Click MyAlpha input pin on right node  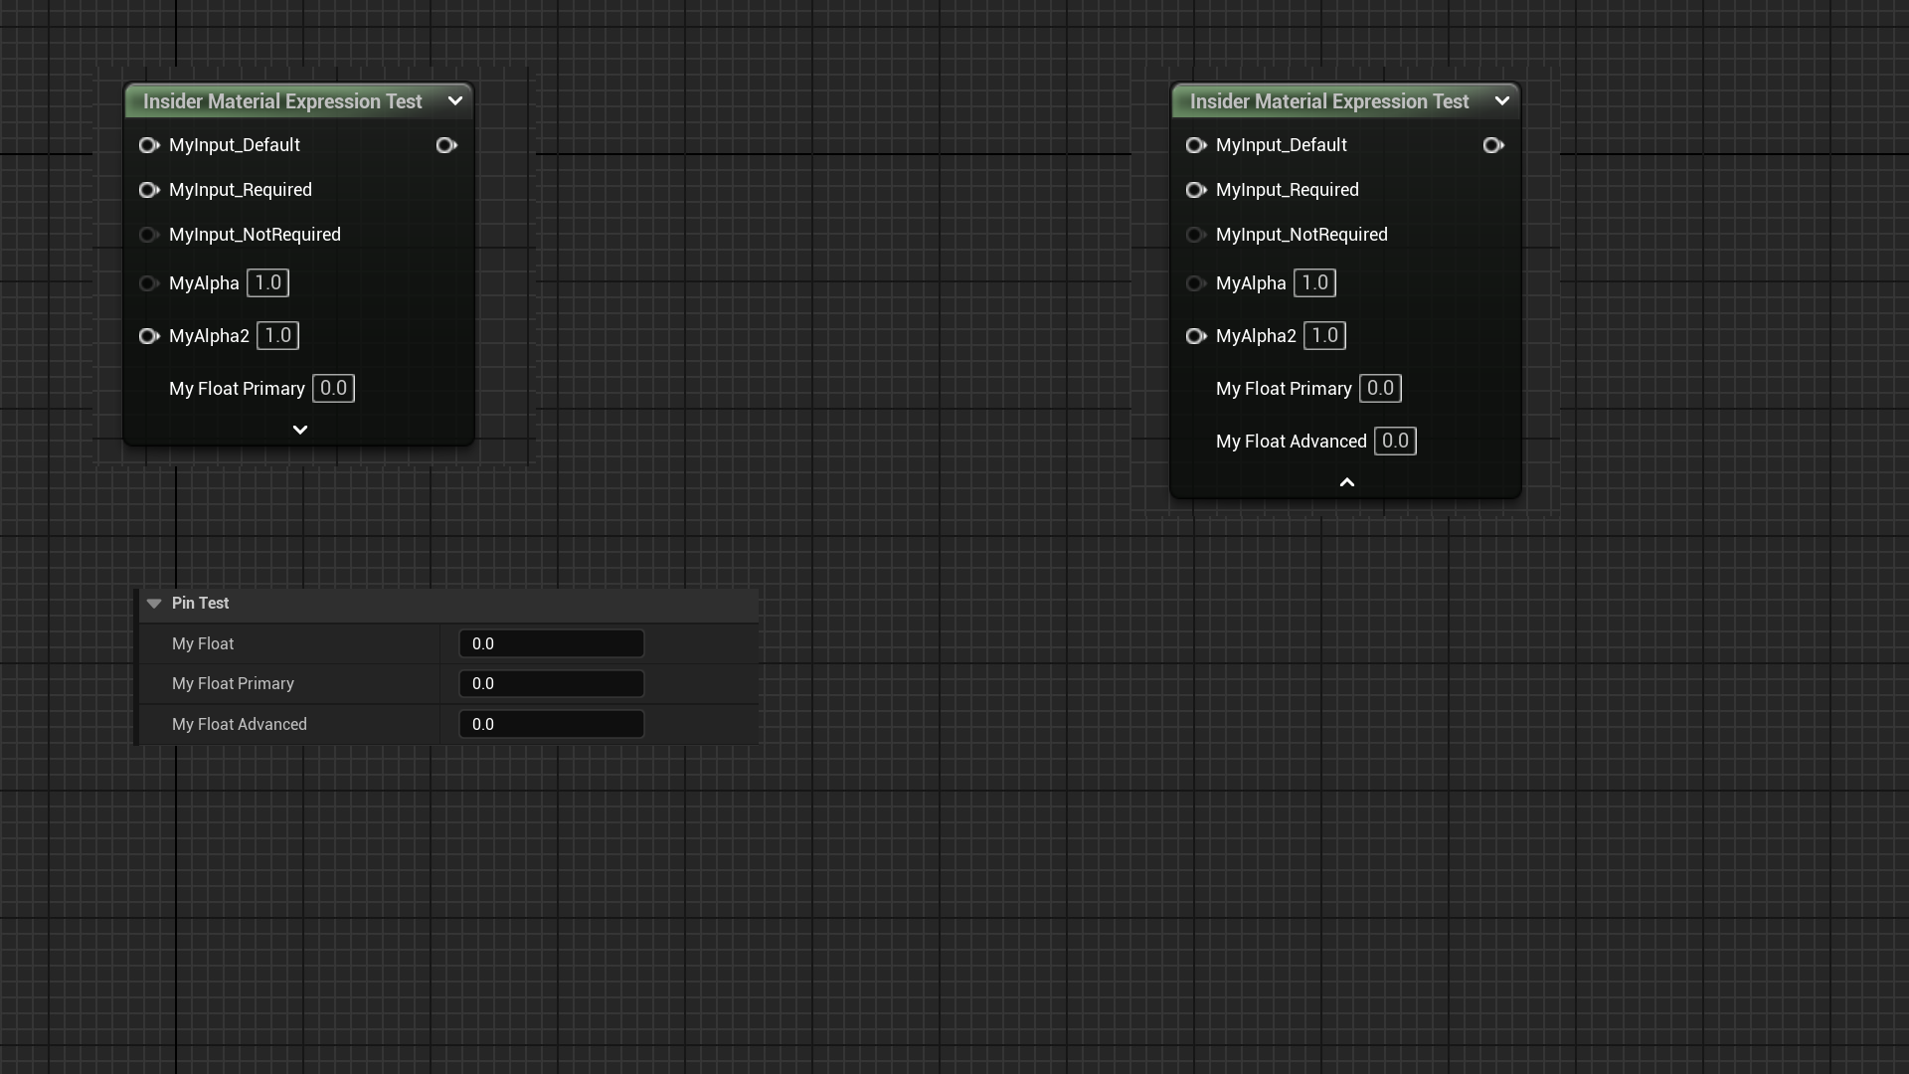pos(1195,283)
